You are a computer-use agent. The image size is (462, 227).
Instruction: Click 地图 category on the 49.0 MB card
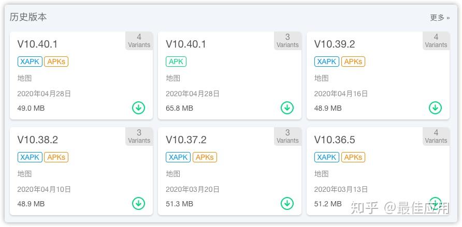point(24,78)
